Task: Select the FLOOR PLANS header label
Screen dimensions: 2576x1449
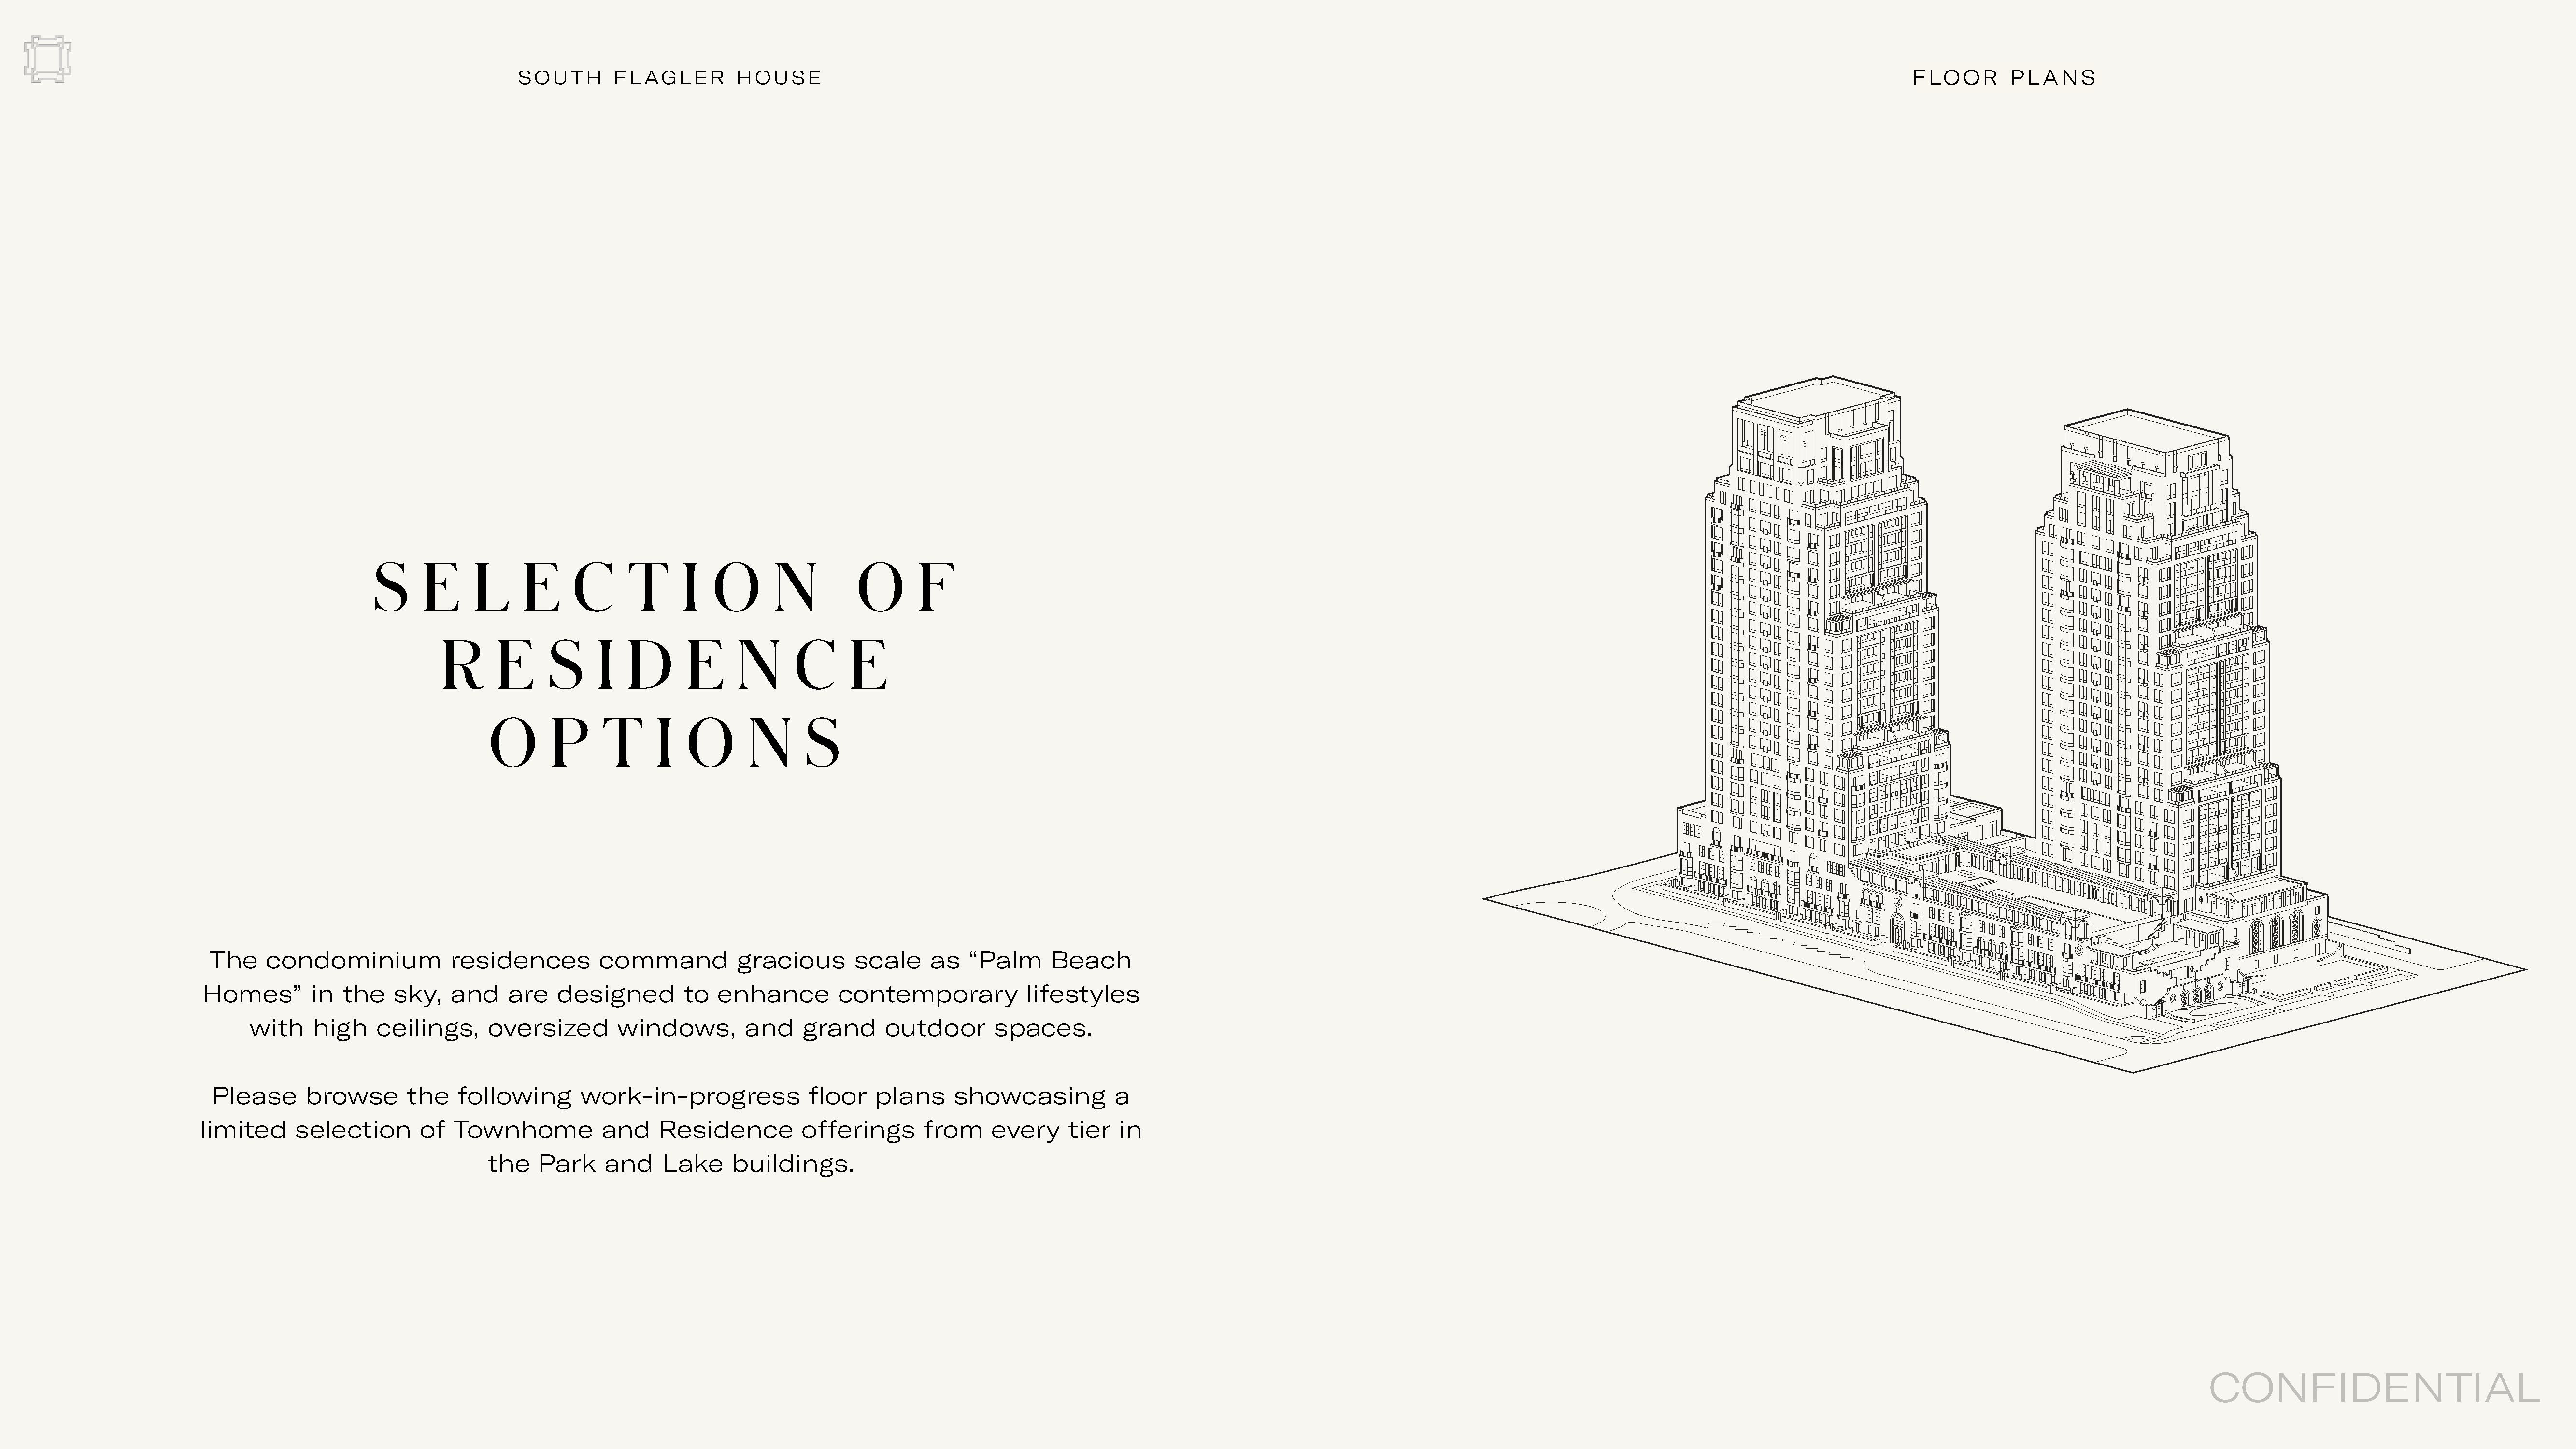Action: pyautogui.click(x=2004, y=78)
